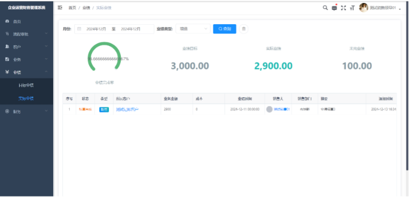Click the blue 查询 search button
The width and height of the screenshot is (409, 197).
tap(224, 29)
